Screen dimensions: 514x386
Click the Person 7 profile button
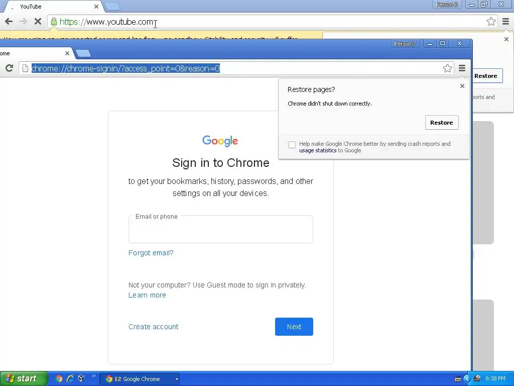(x=405, y=44)
